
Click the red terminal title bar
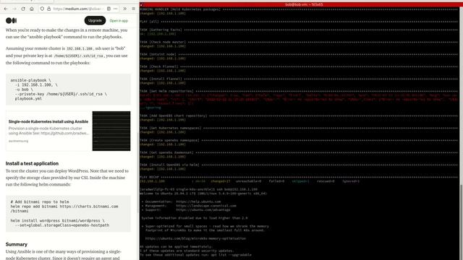pos(301,4)
